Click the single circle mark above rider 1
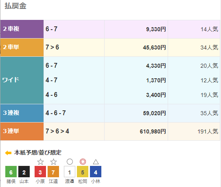221x187 pixels. click(70, 161)
